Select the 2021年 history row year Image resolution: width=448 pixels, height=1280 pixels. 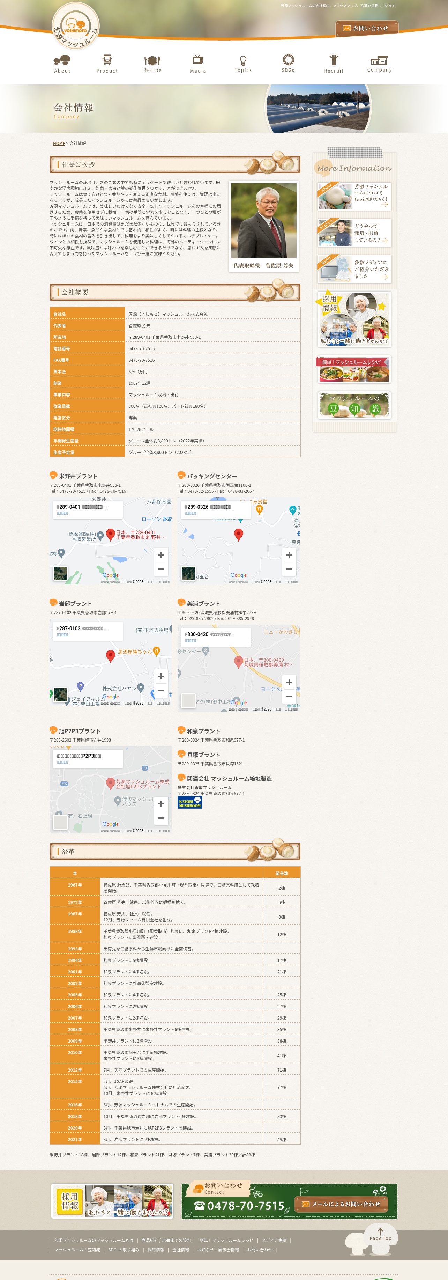click(75, 1139)
